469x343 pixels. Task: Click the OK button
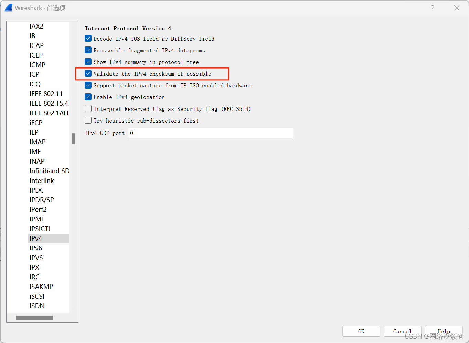click(361, 331)
